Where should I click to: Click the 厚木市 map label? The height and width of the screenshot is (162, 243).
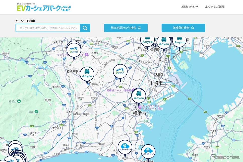(x=70, y=112)
